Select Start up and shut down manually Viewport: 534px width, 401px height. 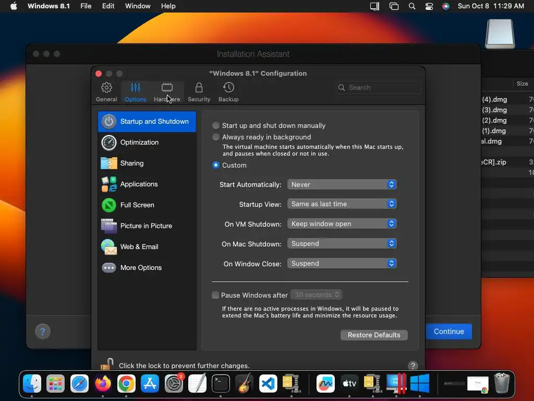click(x=215, y=125)
